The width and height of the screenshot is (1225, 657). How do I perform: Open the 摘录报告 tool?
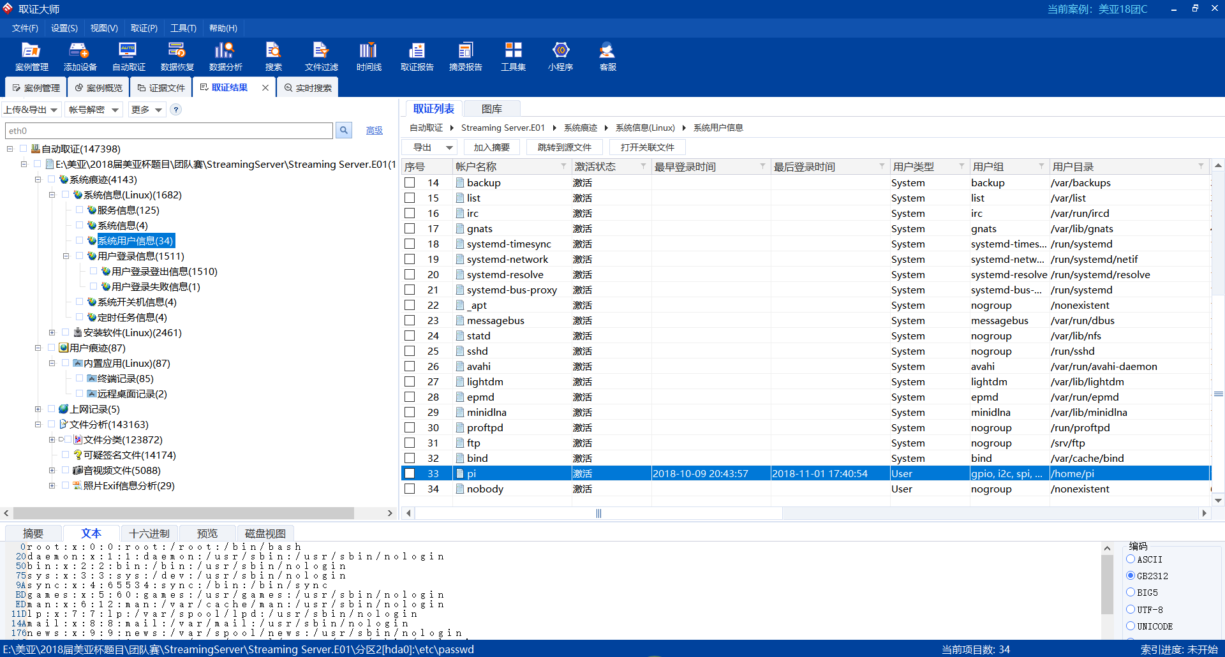(465, 56)
